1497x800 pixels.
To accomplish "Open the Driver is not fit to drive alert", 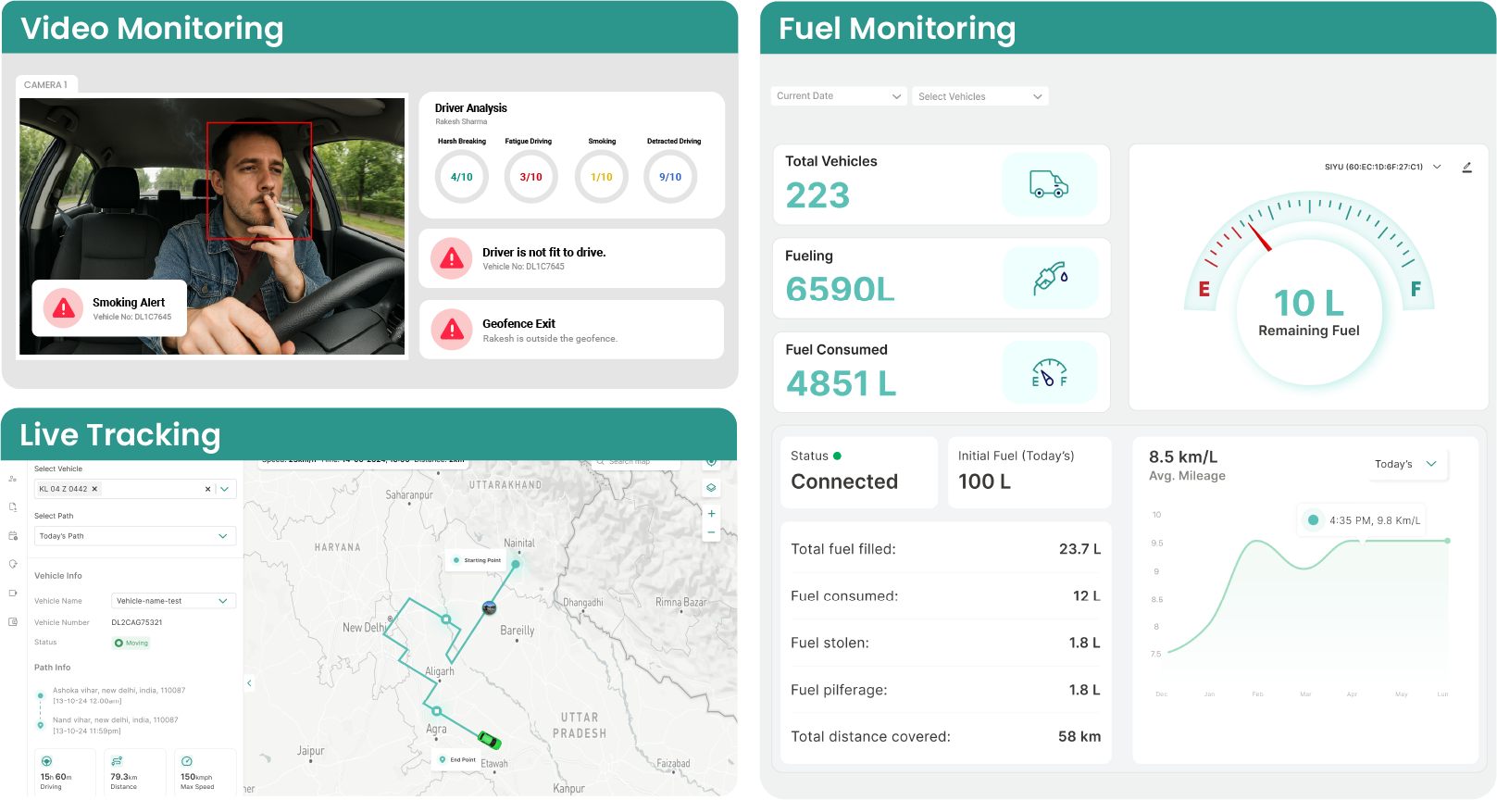I will point(572,258).
